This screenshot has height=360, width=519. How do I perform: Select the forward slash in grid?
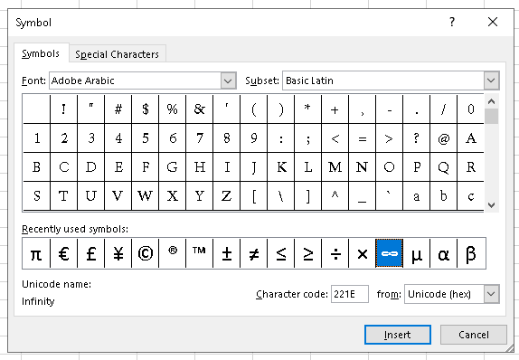tap(444, 109)
